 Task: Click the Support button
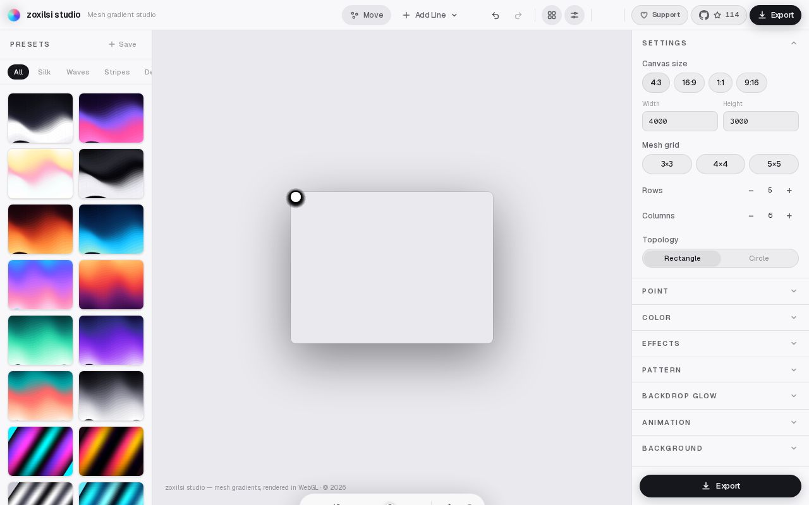point(660,15)
